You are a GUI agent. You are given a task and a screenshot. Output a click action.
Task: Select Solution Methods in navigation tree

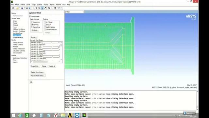18,43
